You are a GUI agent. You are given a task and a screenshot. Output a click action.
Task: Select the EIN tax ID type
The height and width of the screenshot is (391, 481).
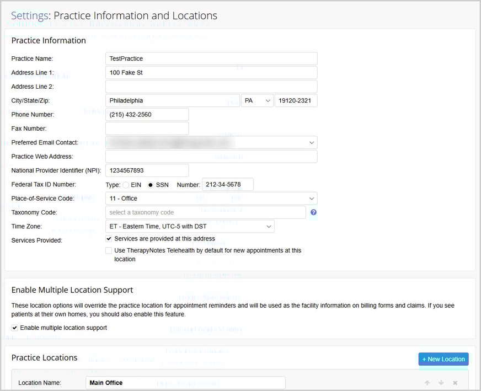coord(125,185)
